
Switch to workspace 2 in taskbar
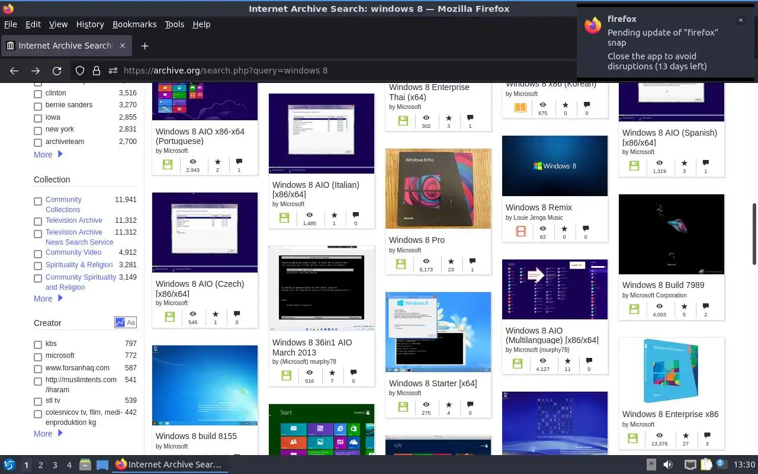(41, 465)
